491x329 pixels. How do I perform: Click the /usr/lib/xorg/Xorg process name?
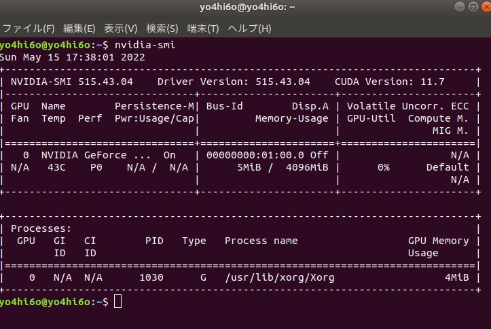[280, 277]
